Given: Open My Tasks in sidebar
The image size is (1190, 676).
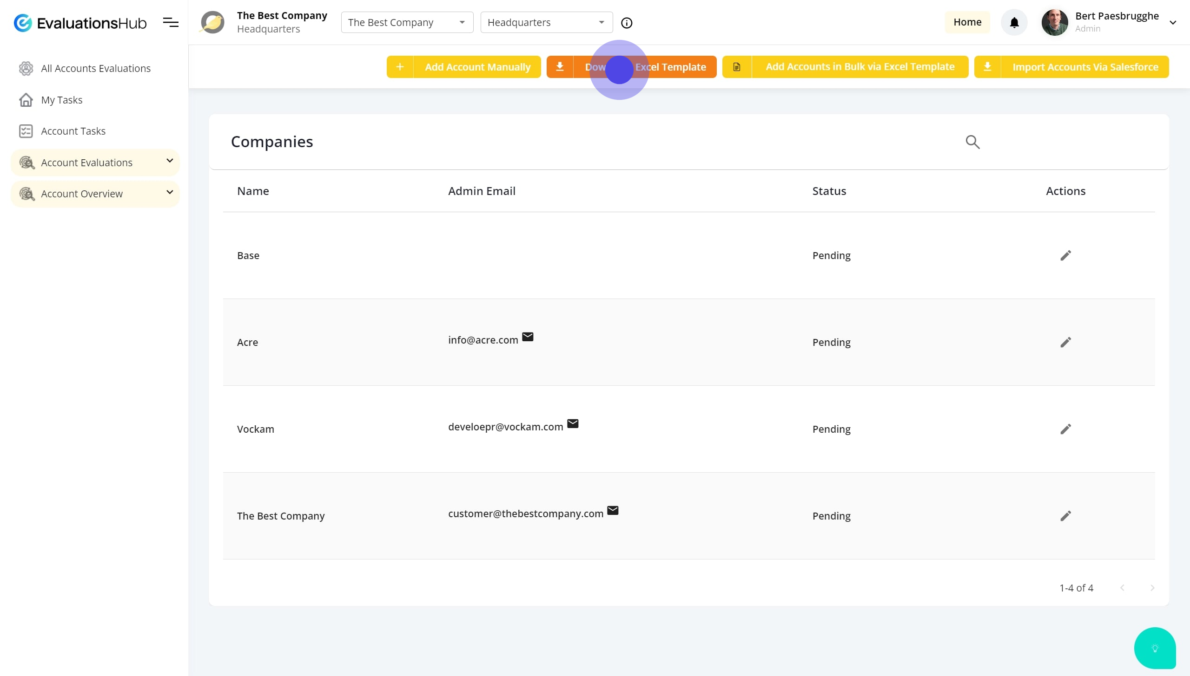Looking at the screenshot, I should click(x=61, y=100).
